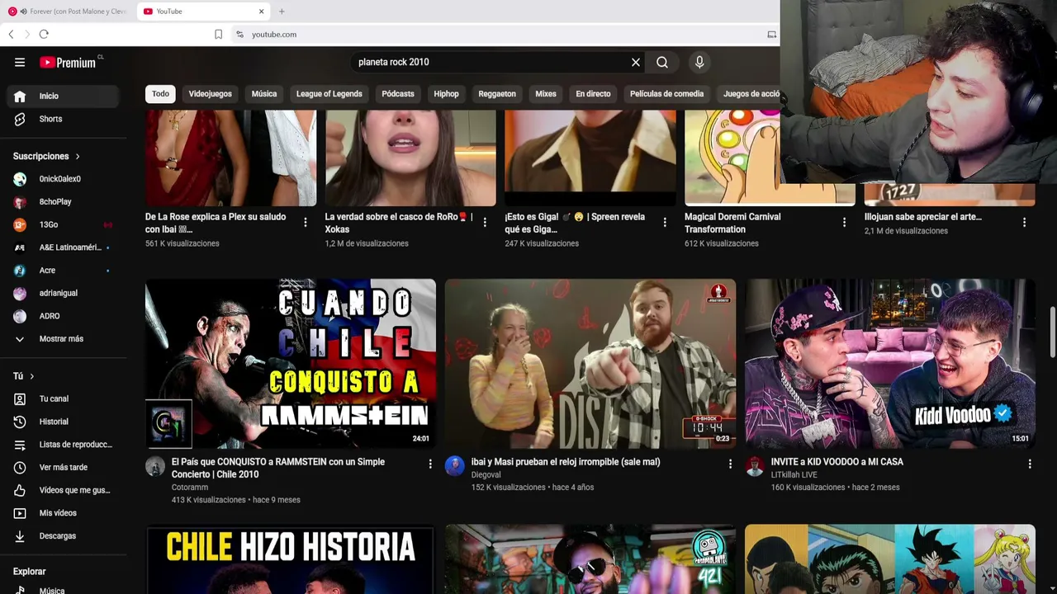Image resolution: width=1057 pixels, height=594 pixels.
Task: Open the page vertical scrollbar thumb
Action: pos(1052,332)
